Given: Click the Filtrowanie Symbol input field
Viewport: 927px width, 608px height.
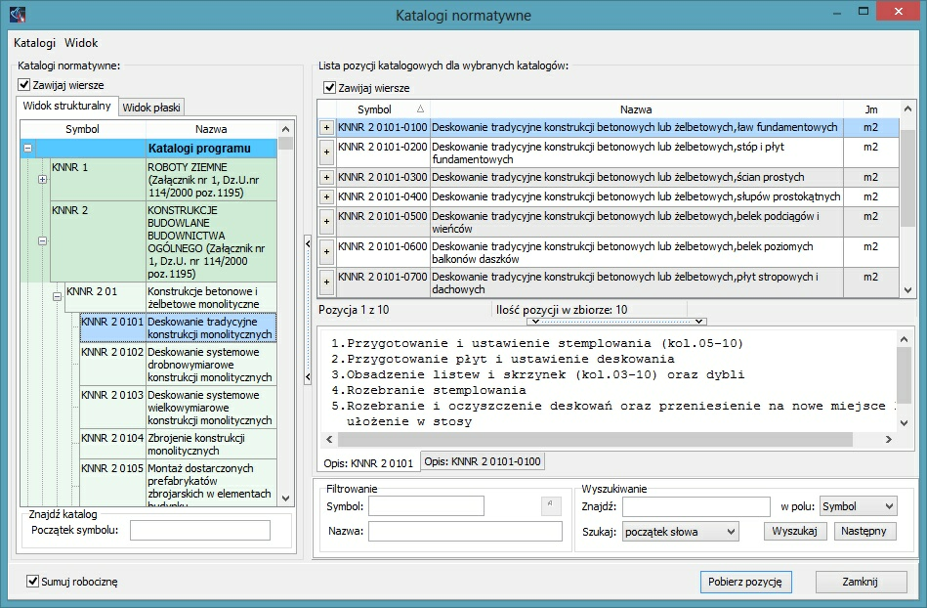Looking at the screenshot, I should coord(426,506).
